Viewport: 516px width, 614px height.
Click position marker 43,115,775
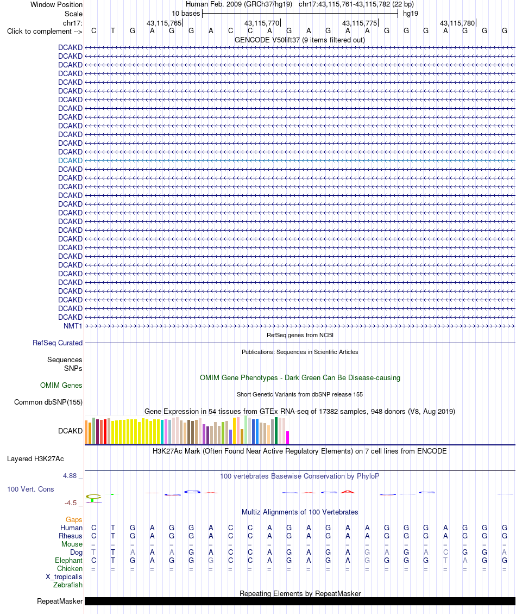[360, 23]
